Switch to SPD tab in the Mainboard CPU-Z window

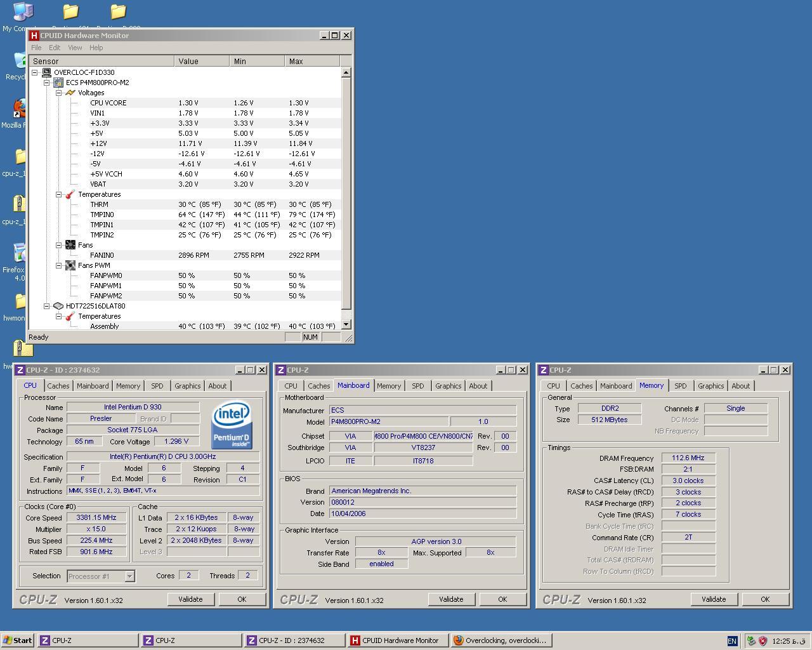[417, 386]
